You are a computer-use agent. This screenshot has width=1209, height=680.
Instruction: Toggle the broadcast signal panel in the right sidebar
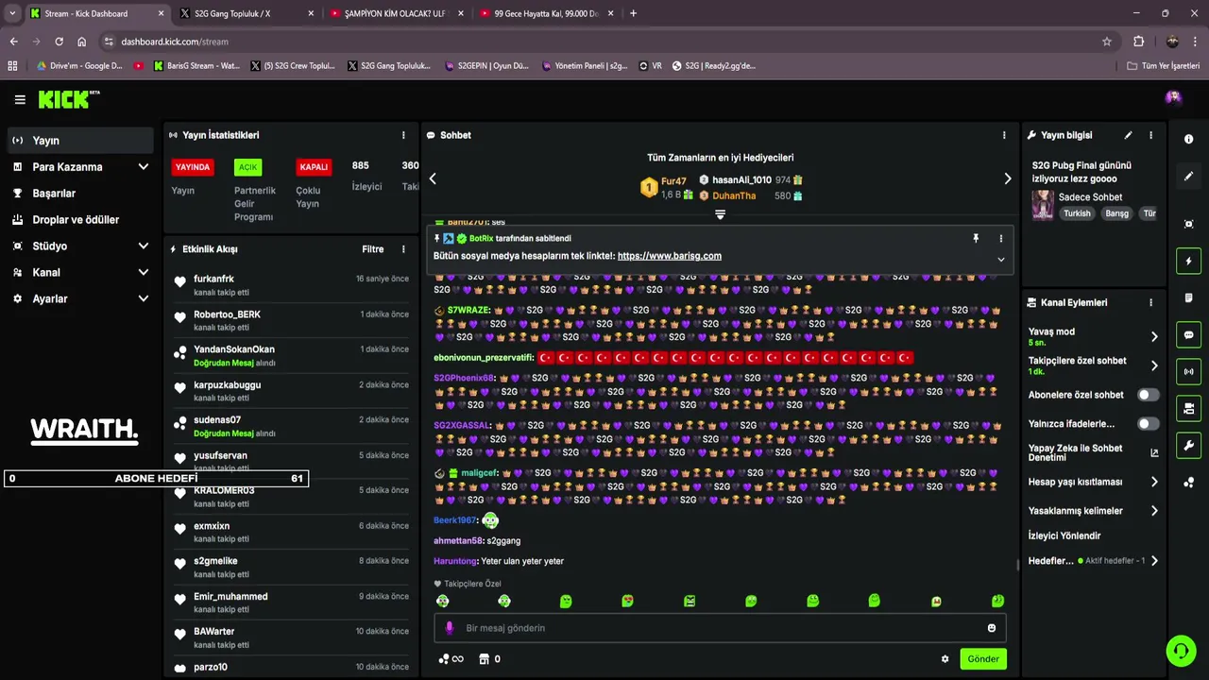click(1188, 371)
